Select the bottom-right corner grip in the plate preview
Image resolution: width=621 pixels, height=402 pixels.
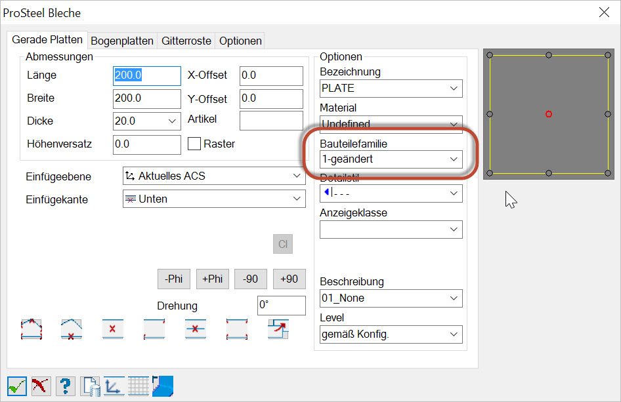(608, 173)
